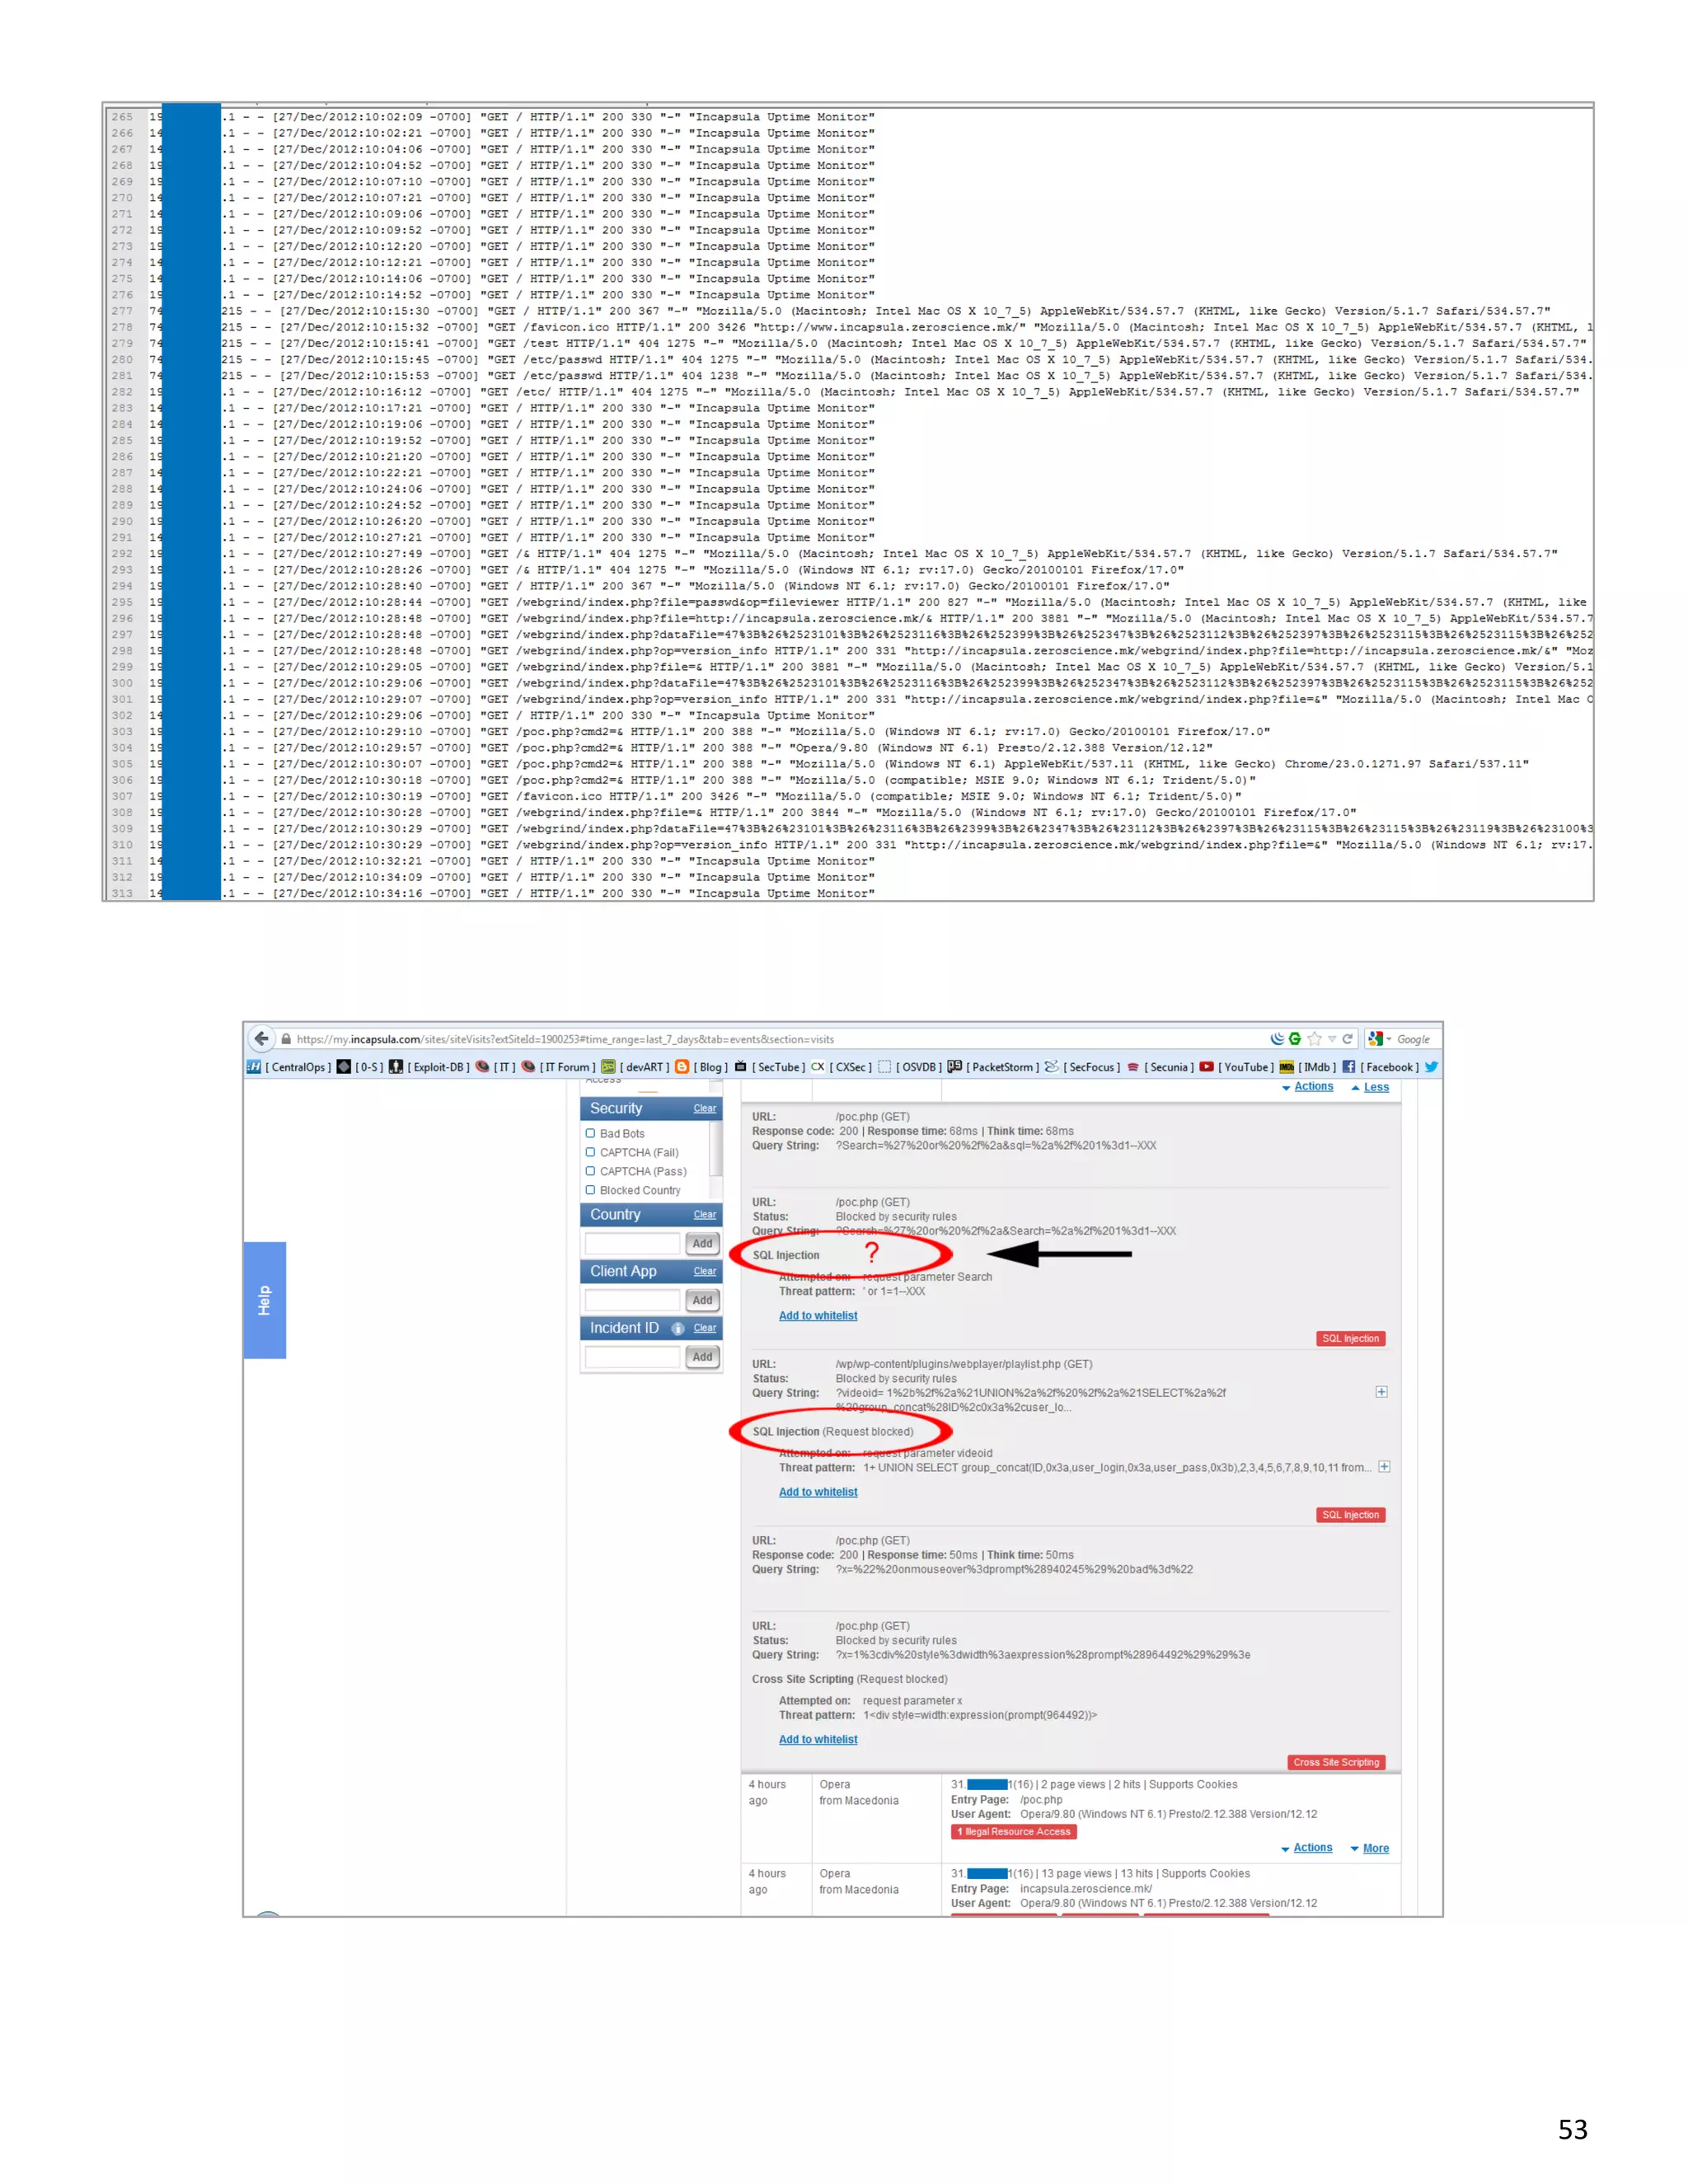Open the Actions dropdown at top
This screenshot has width=1688, height=2184.
[1312, 1086]
